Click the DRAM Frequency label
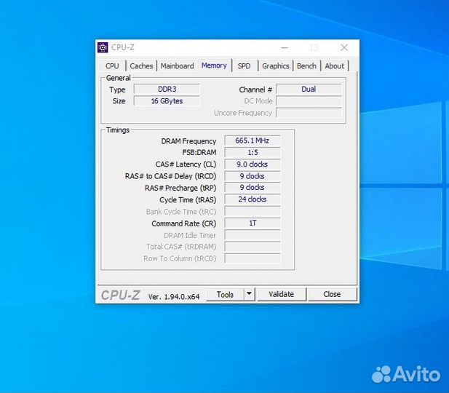 coord(188,141)
